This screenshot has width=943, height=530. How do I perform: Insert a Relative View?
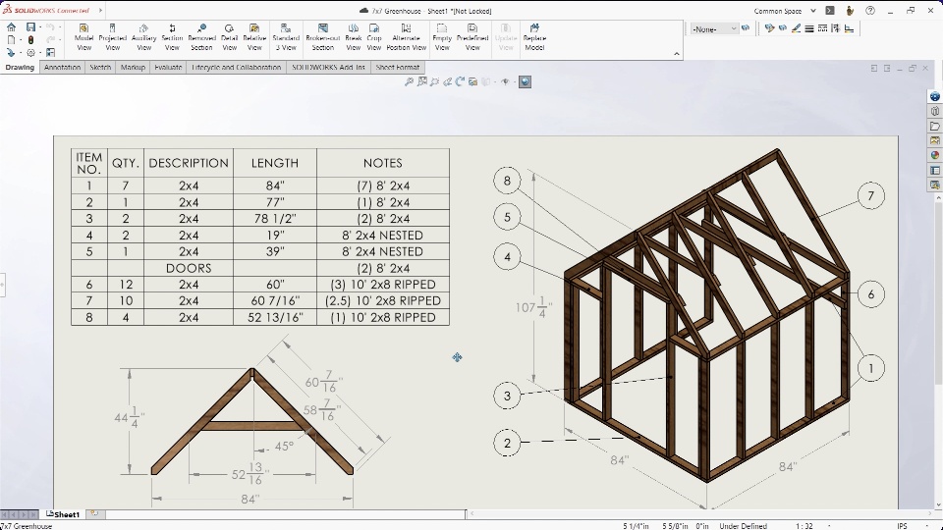[x=254, y=37]
